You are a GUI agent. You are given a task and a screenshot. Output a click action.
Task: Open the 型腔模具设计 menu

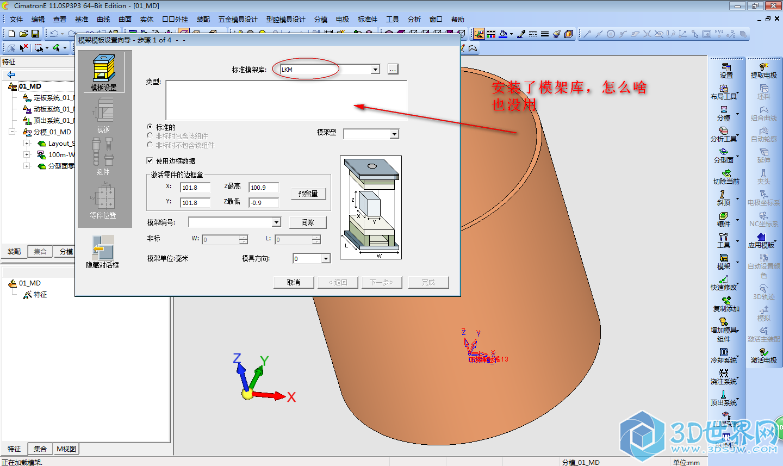point(286,20)
